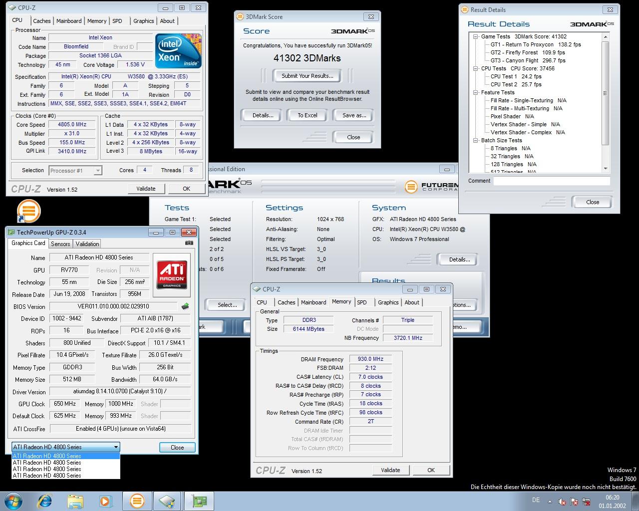This screenshot has width=639, height=511.
Task: Collapse the Batch Size Tests node
Action: tap(476, 140)
